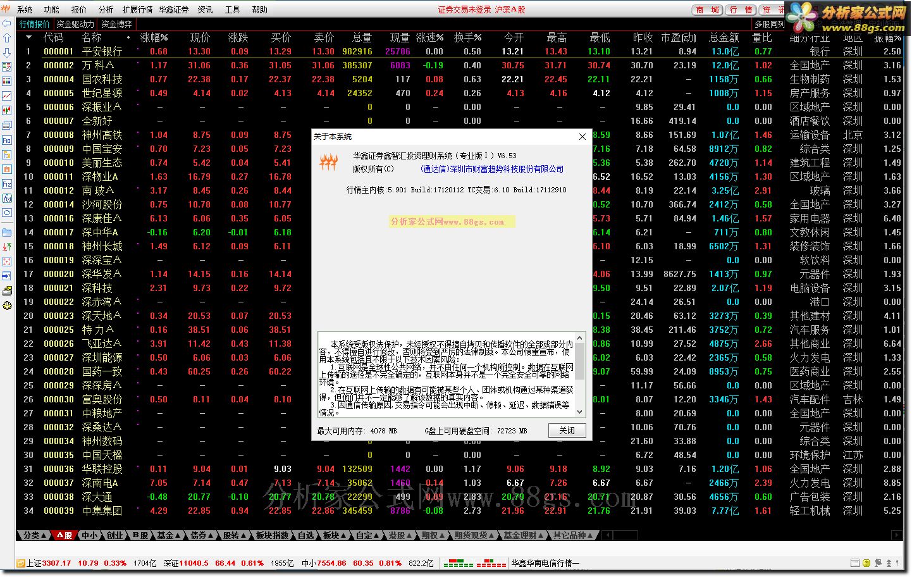The height and width of the screenshot is (577, 912).
Task: Click the yellow flower icon at sidebar bottom
Action: [7, 306]
